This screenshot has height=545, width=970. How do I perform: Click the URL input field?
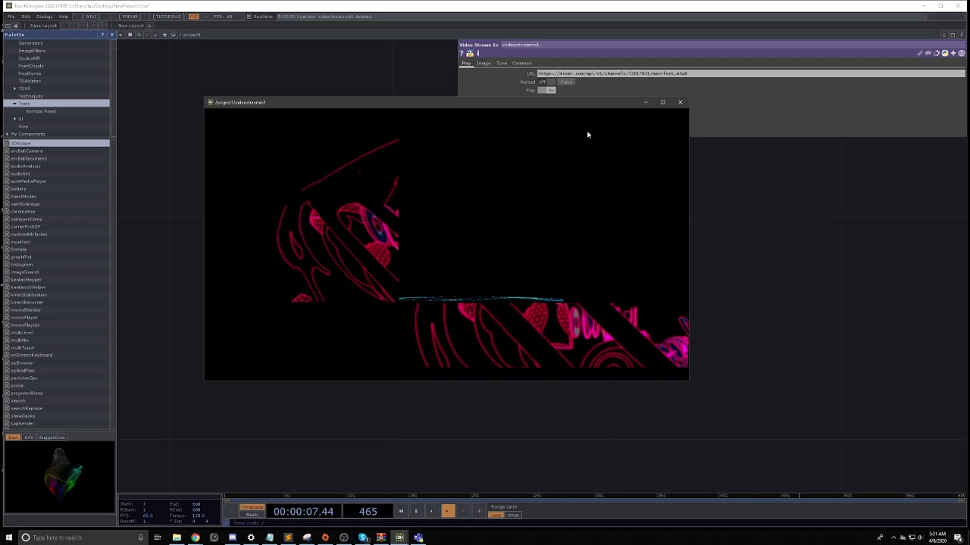tap(750, 73)
